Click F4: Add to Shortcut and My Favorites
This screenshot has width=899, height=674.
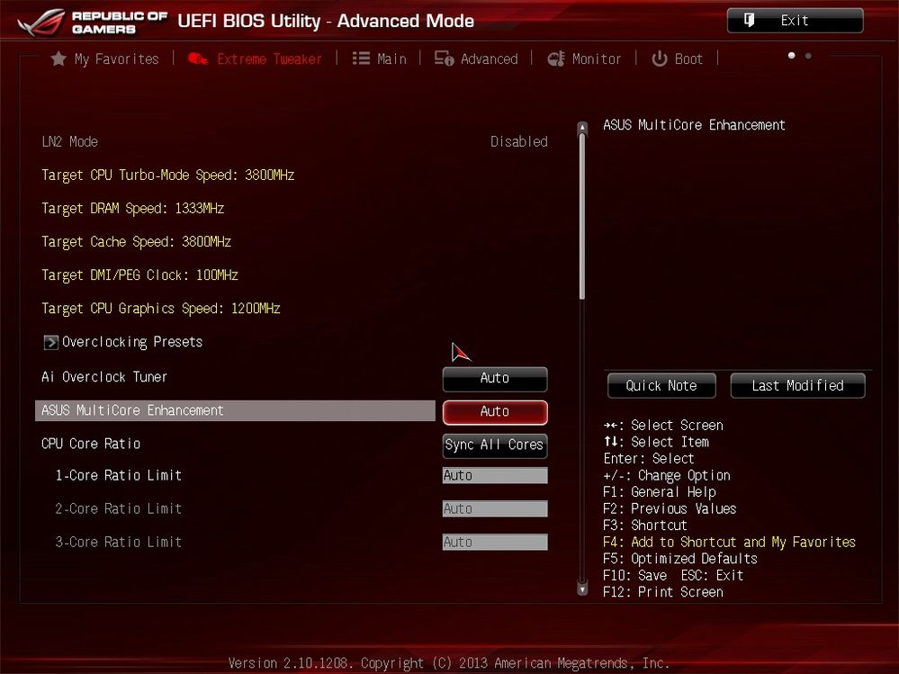tap(729, 543)
